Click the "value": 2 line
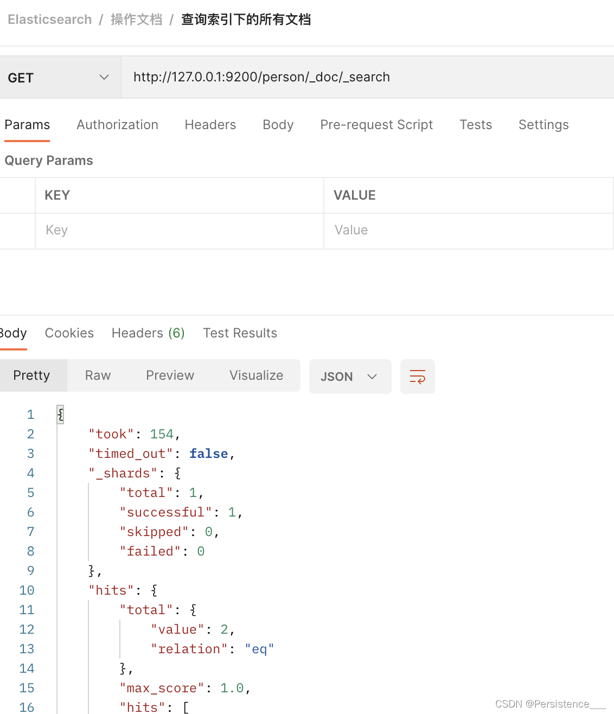The image size is (614, 714). [193, 629]
